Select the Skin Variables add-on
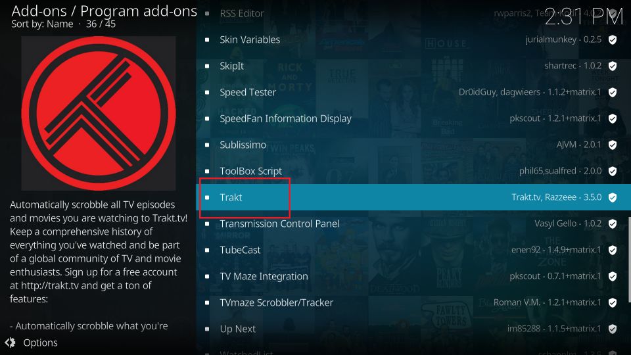 (x=413, y=39)
